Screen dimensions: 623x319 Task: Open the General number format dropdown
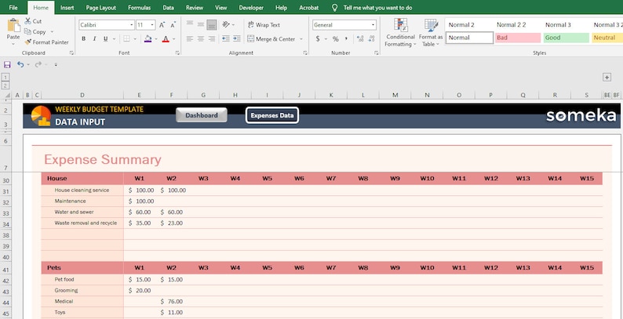373,25
